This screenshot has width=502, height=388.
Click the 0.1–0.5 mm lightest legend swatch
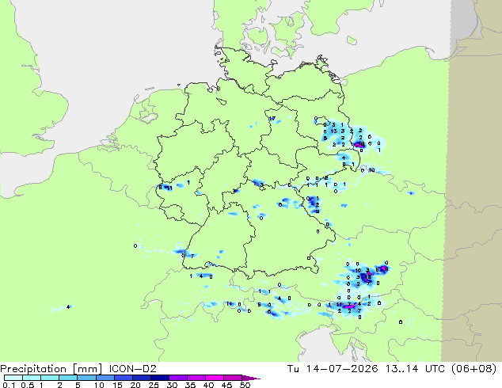13,378
